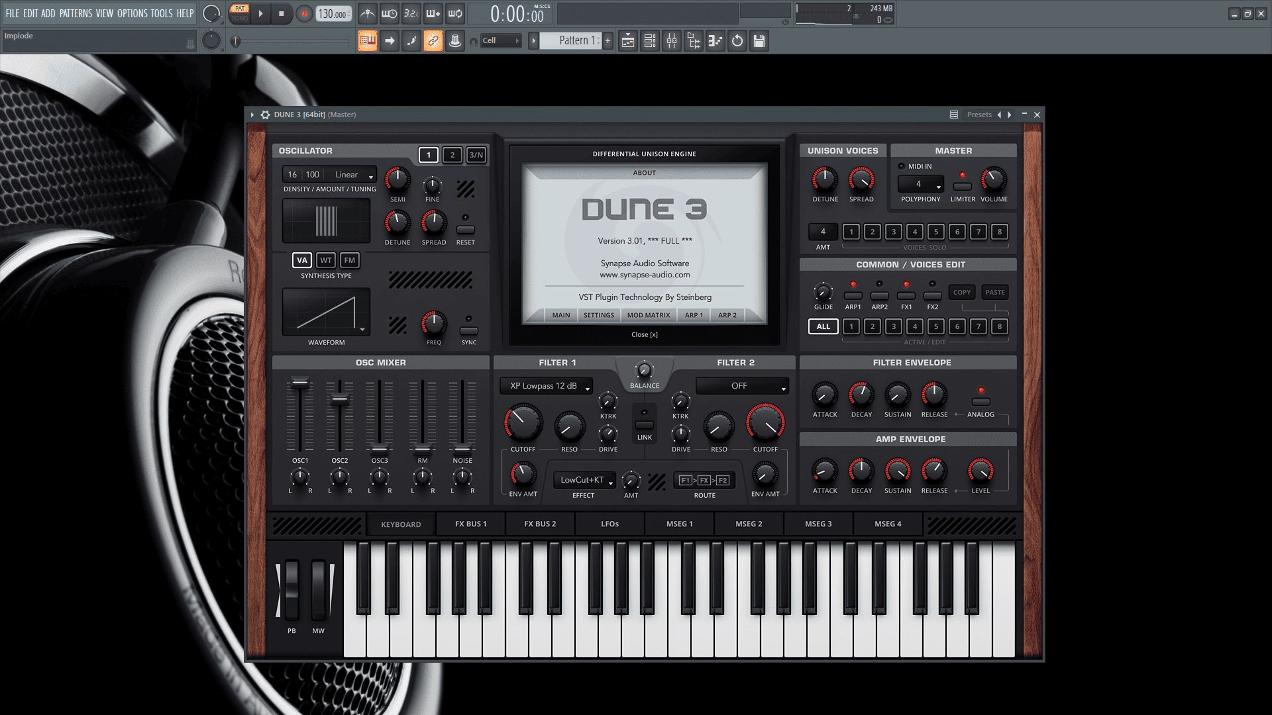The image size is (1272, 715).
Task: Toggle the FX2 switch
Action: (933, 295)
